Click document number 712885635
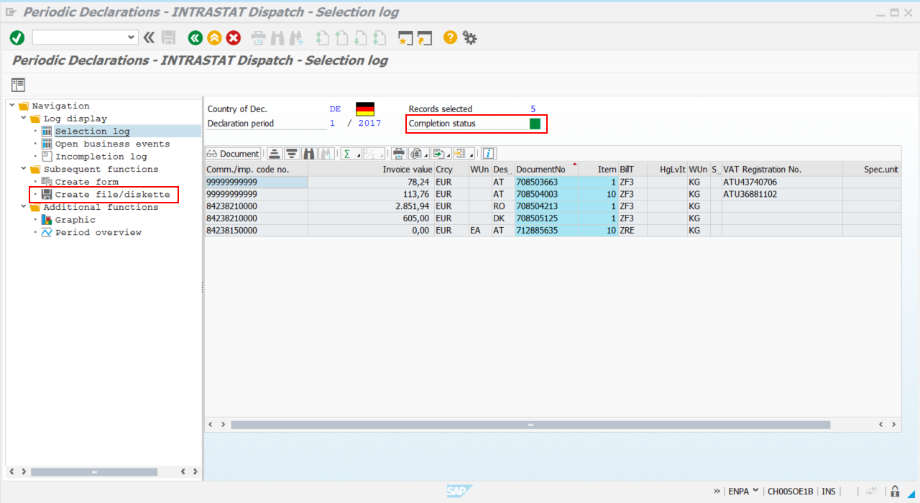 pos(546,231)
